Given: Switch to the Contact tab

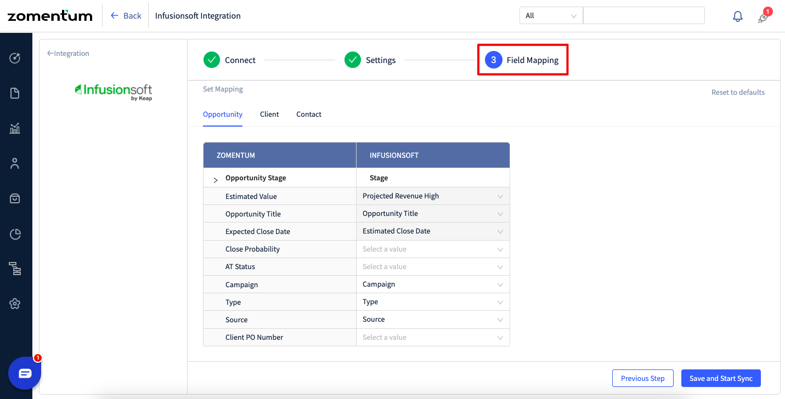Looking at the screenshot, I should pyautogui.click(x=309, y=114).
